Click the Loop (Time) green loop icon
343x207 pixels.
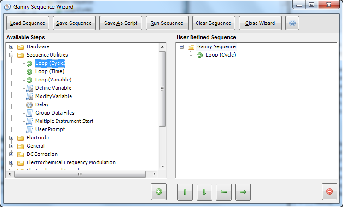[29, 72]
